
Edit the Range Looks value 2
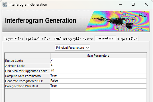pyautogui.click(x=98, y=60)
